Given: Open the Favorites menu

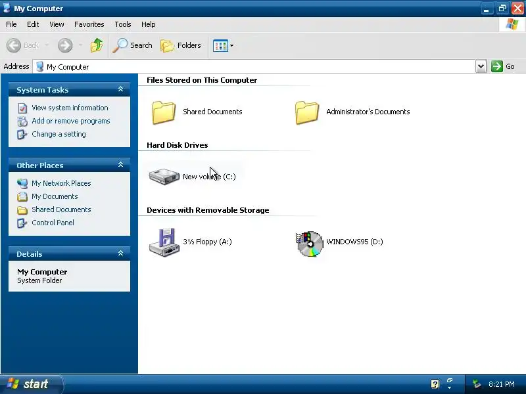Looking at the screenshot, I should coord(89,24).
